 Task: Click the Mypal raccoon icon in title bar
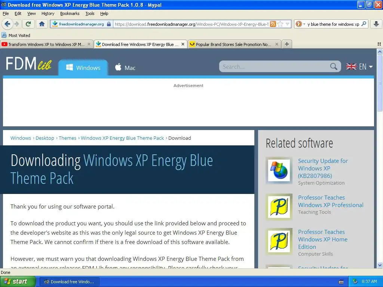click(x=4, y=4)
